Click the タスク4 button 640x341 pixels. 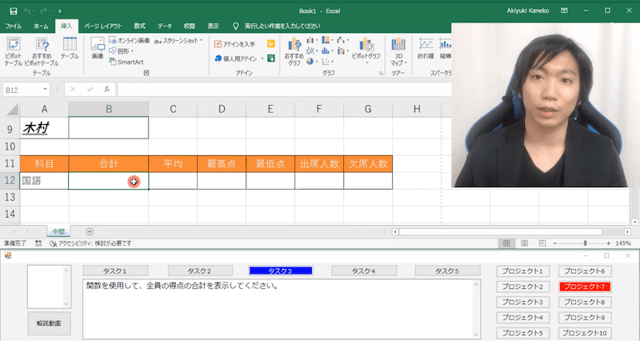pos(364,271)
